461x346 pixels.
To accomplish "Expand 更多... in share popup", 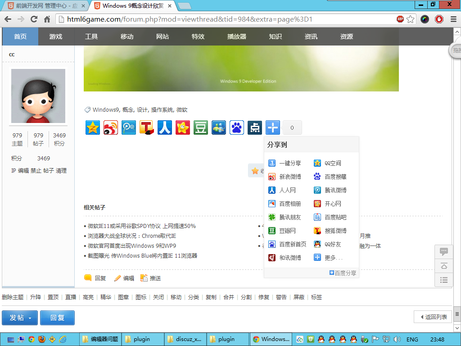I will (x=328, y=258).
